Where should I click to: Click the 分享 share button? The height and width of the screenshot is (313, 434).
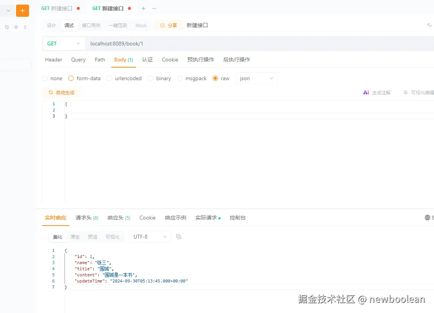coord(169,26)
